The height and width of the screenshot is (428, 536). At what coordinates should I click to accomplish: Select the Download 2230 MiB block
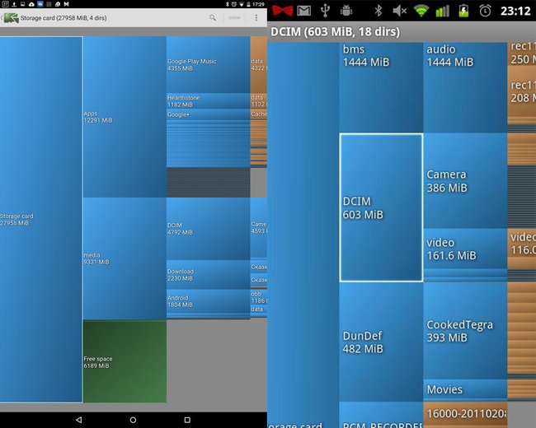point(208,275)
